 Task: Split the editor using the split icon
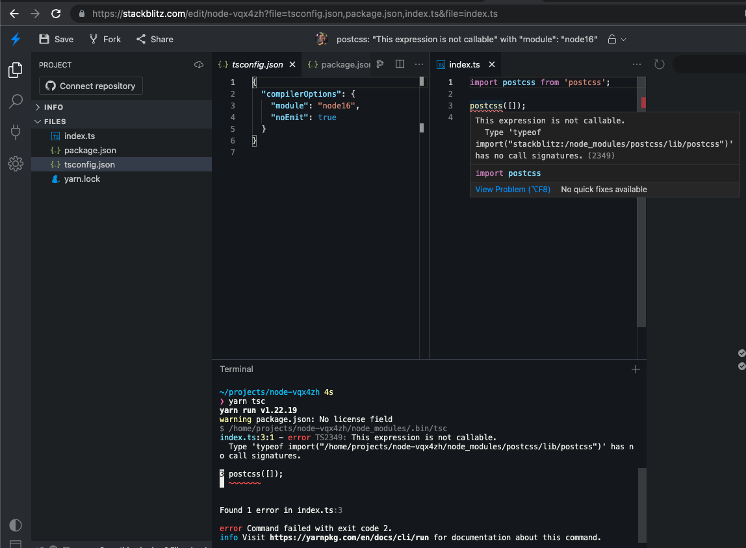pyautogui.click(x=399, y=64)
